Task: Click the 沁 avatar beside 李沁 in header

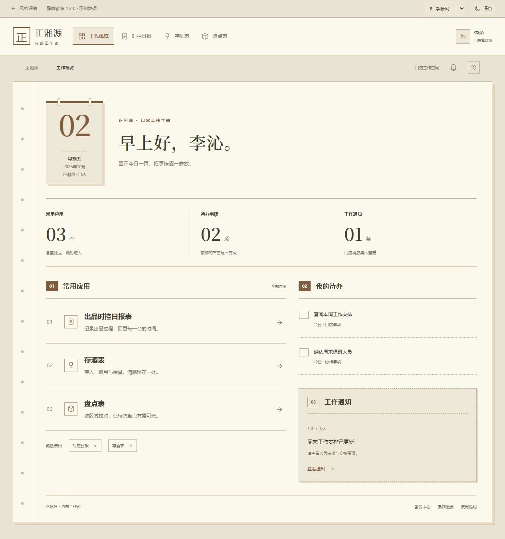Action: pyautogui.click(x=463, y=36)
